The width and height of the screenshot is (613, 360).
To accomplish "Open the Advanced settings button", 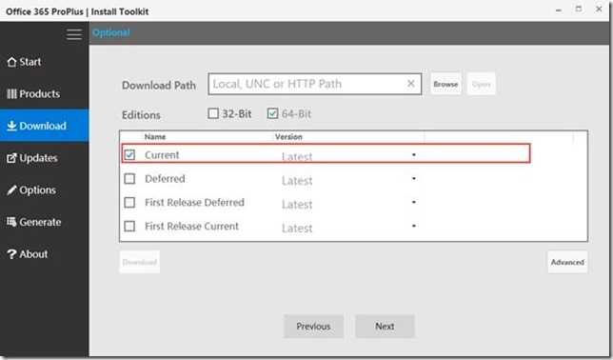I will [x=567, y=262].
